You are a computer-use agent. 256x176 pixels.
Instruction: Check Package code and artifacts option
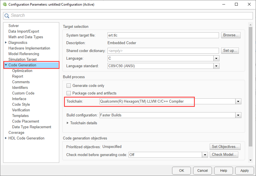pos(69,93)
